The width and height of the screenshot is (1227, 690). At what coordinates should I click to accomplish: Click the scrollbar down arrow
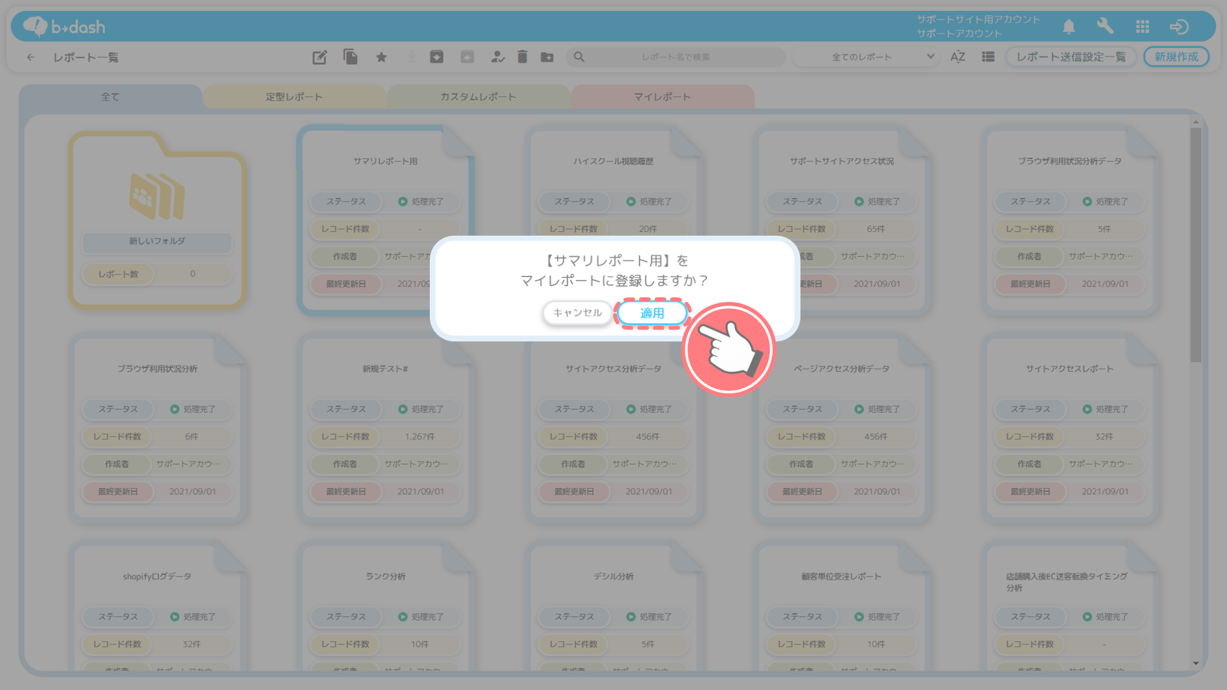point(1196,663)
